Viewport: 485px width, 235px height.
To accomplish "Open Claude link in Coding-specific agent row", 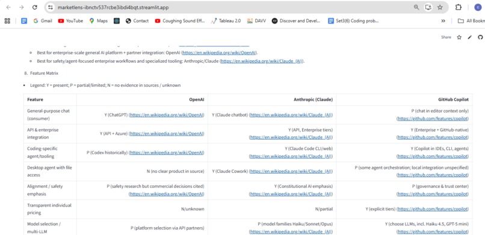I will pos(291,156).
